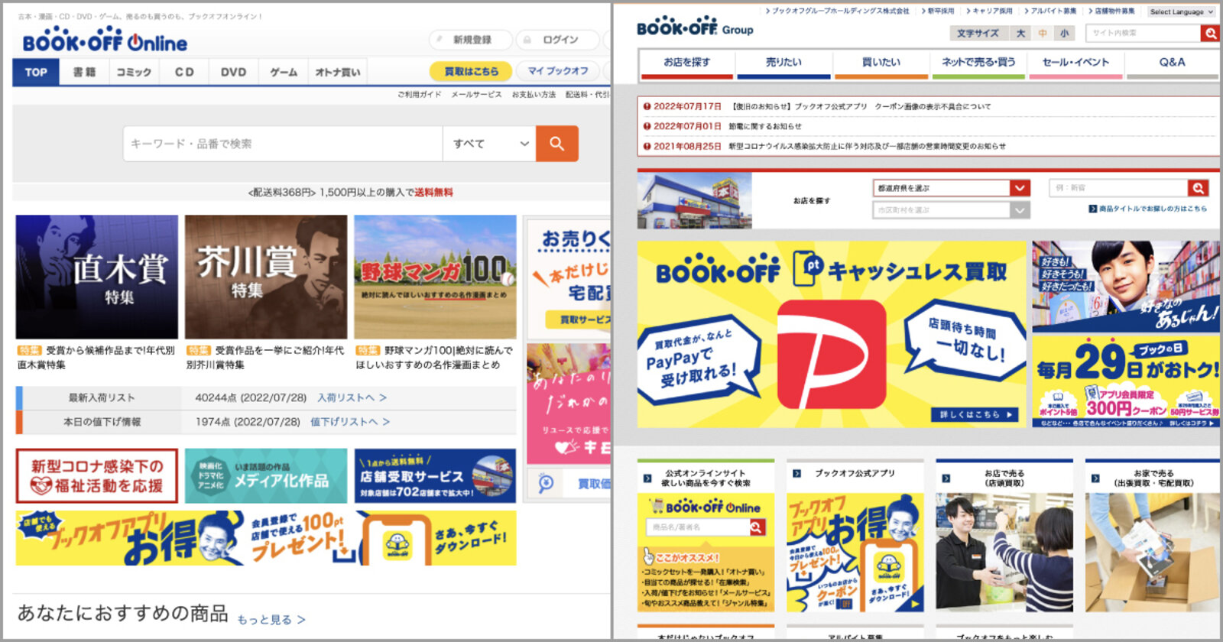
Task: Click the red store search magnifier button
Action: [1198, 188]
